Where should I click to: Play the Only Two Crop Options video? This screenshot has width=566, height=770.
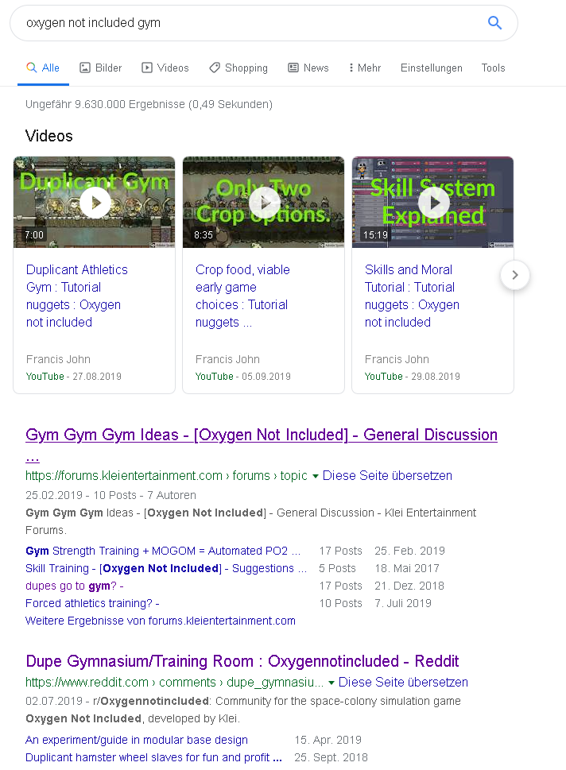coord(264,203)
